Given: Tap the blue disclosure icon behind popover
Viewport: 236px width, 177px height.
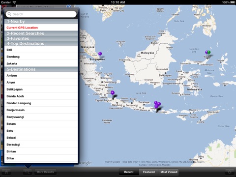Looking at the screenshot, I should pyautogui.click(x=69, y=6).
